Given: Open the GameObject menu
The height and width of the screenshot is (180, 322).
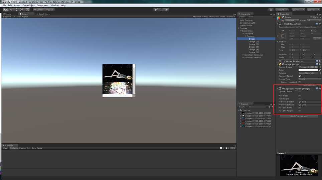Looking at the screenshot, I should tap(28, 5).
